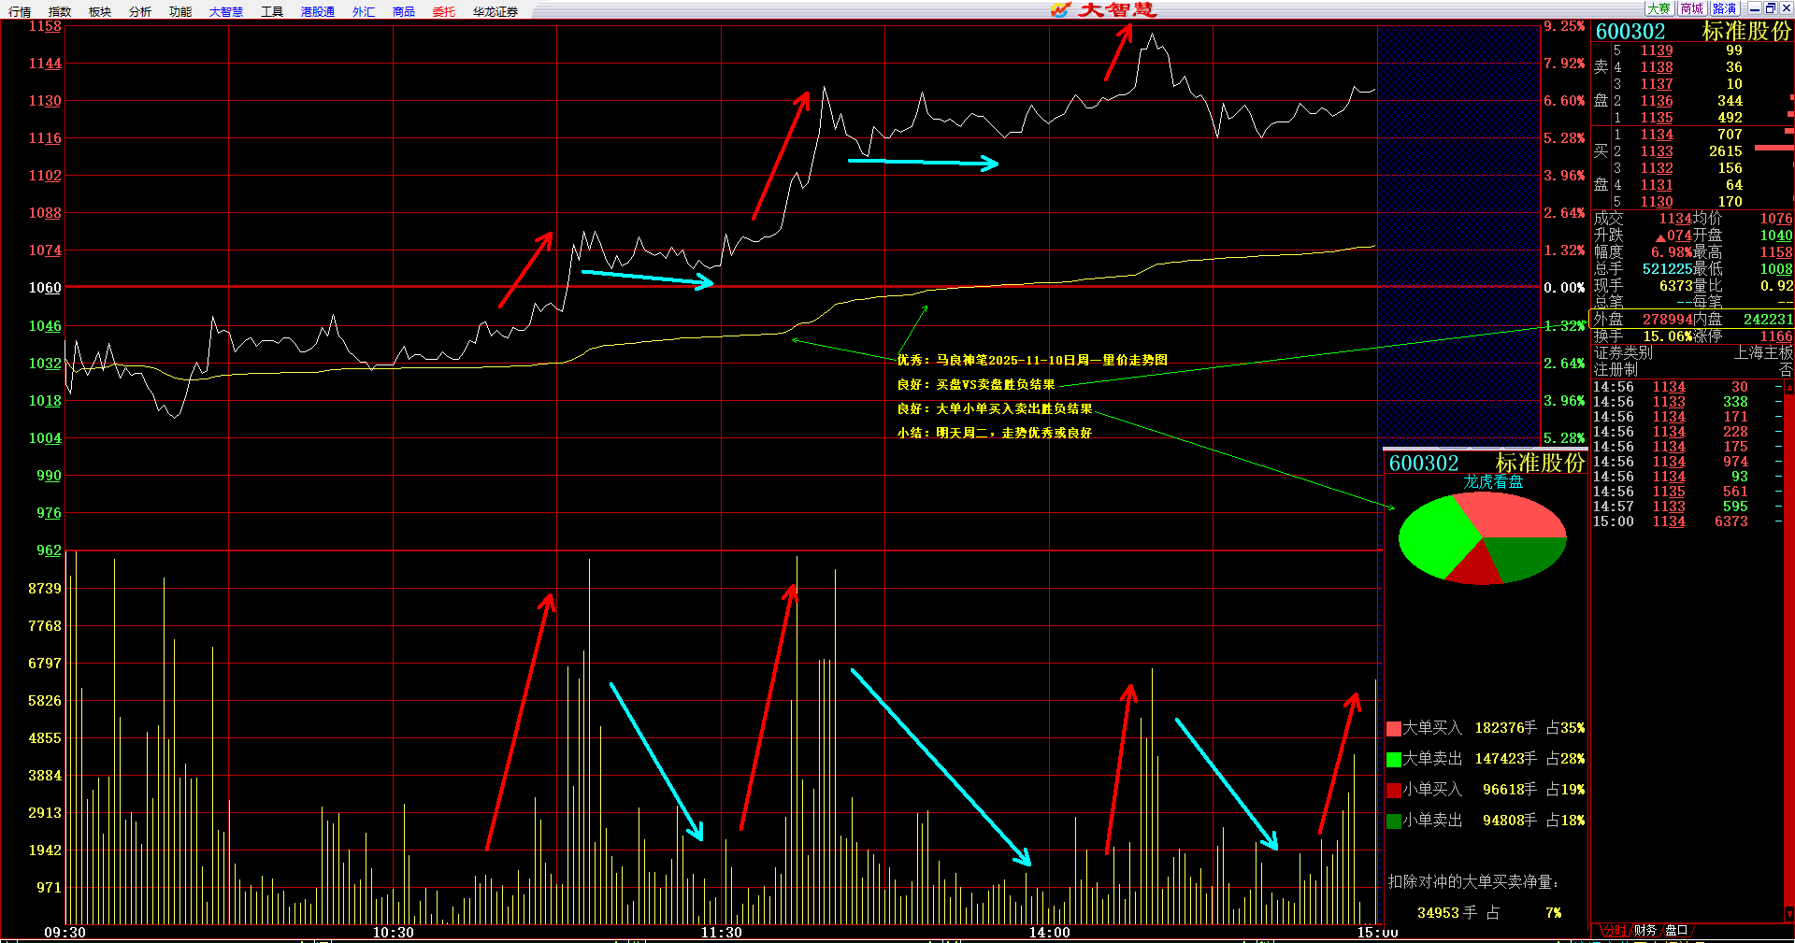1795x943 pixels.
Task: Click the 最高 price 1158 in quote panel
Action: 1776,252
